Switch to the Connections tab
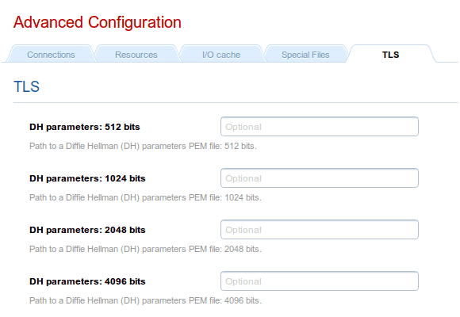This screenshot has width=460, height=317. point(51,55)
